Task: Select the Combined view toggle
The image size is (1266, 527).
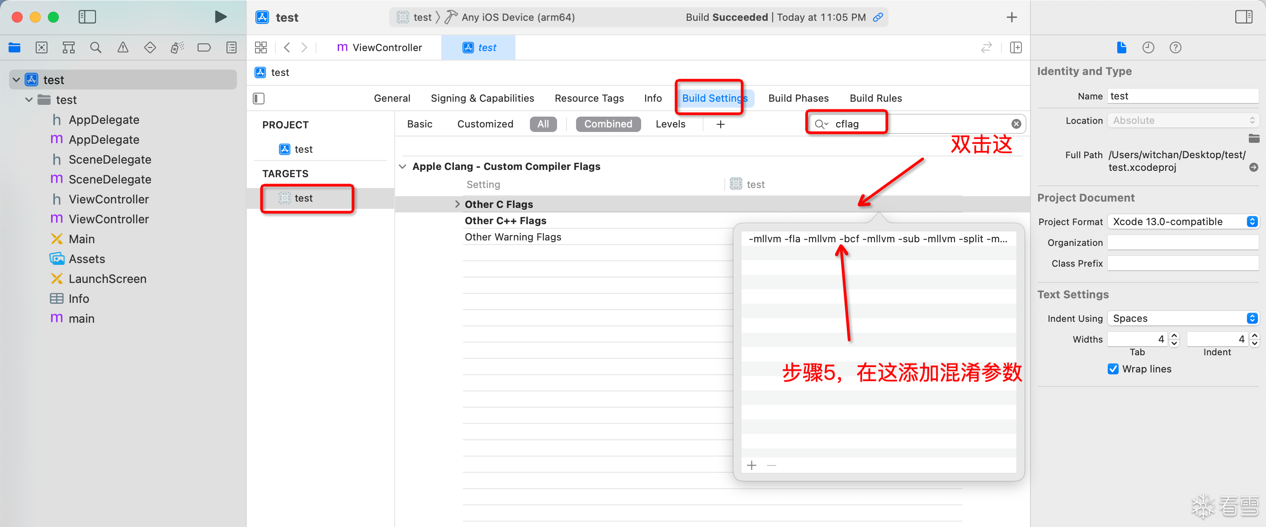Action: click(x=608, y=124)
